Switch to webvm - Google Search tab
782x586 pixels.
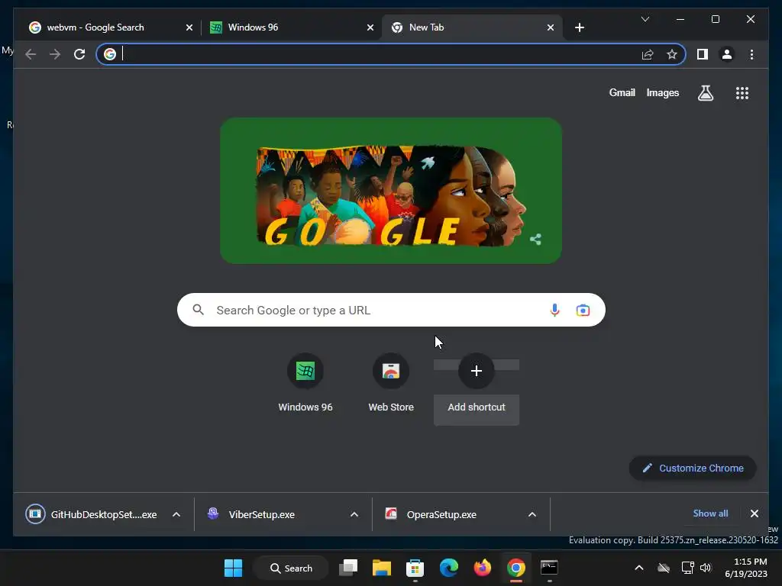(111, 27)
